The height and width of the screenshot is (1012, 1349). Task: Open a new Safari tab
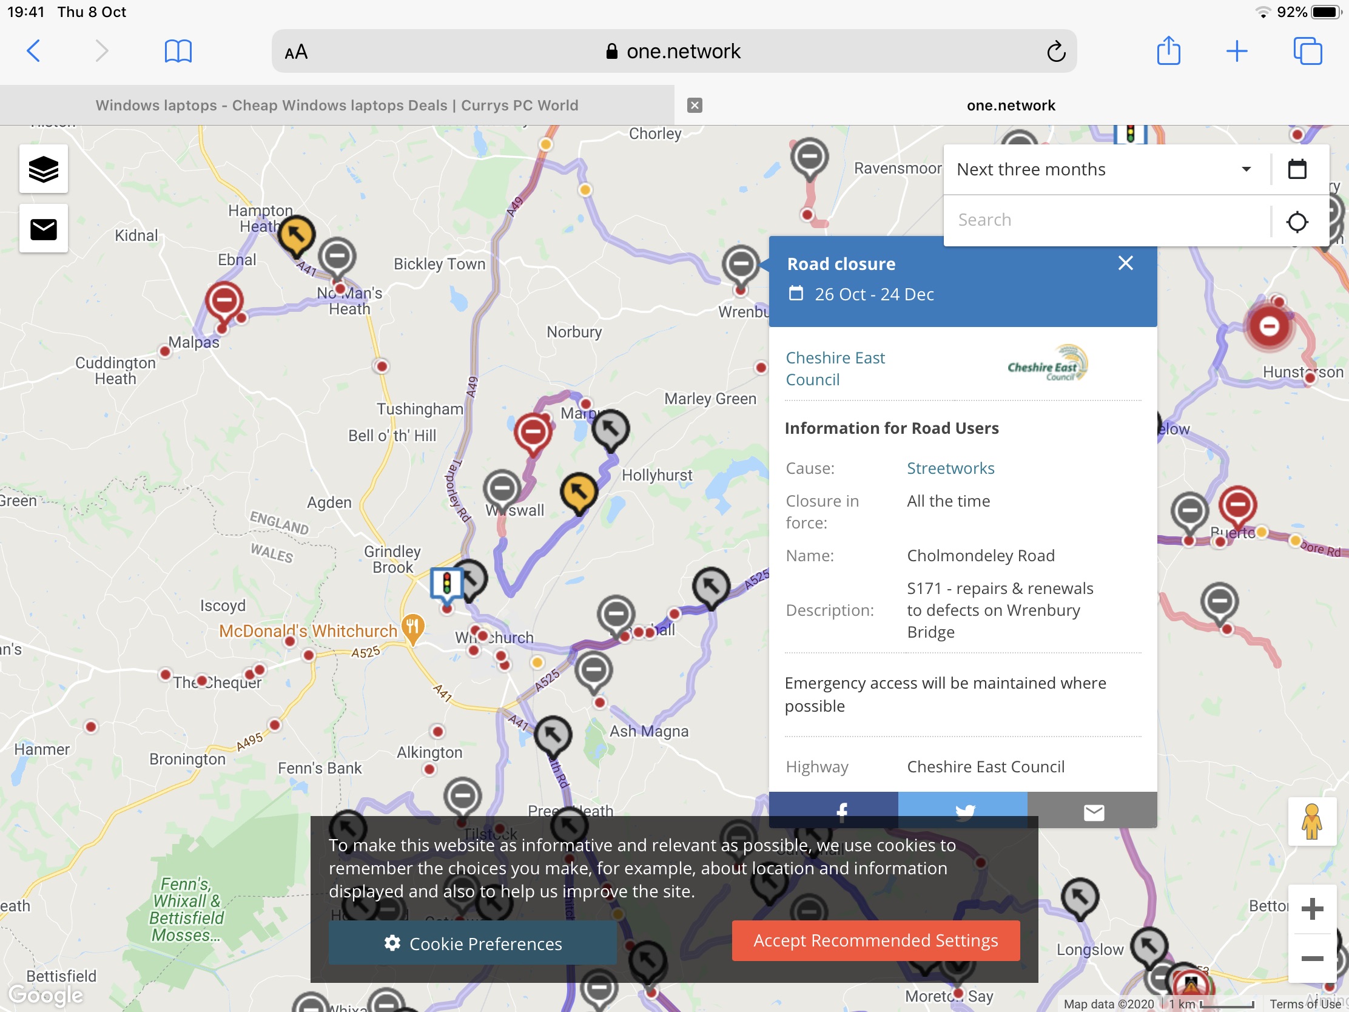point(1237,50)
